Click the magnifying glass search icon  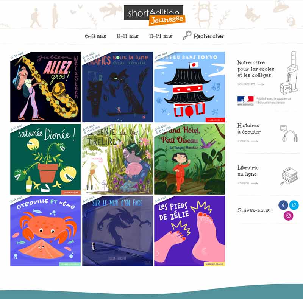(x=187, y=35)
